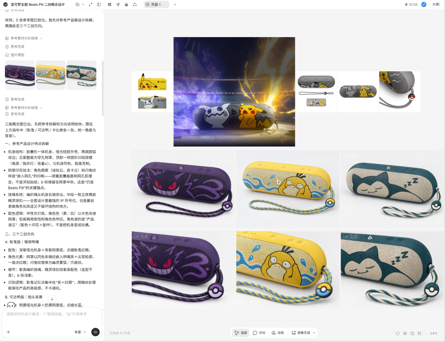Expand the second 参考素材分析结束 row
Image resolution: width=445 pixels, height=342 pixels.
click(23, 108)
